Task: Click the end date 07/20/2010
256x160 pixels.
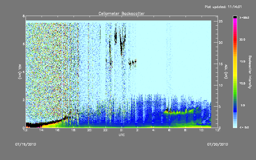Action: click(218, 144)
